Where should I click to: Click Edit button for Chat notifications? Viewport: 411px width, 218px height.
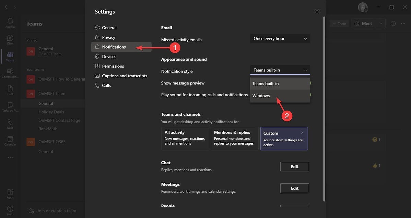point(294,166)
